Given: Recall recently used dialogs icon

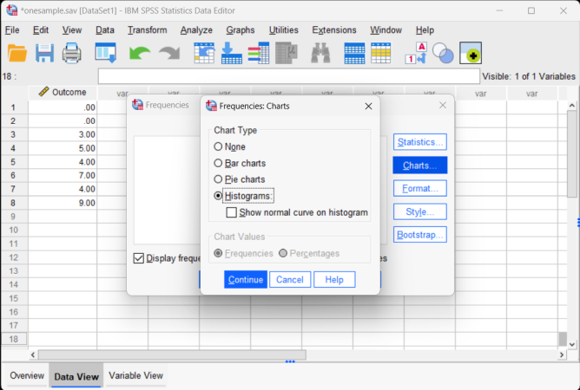Looking at the screenshot, I should tap(105, 53).
